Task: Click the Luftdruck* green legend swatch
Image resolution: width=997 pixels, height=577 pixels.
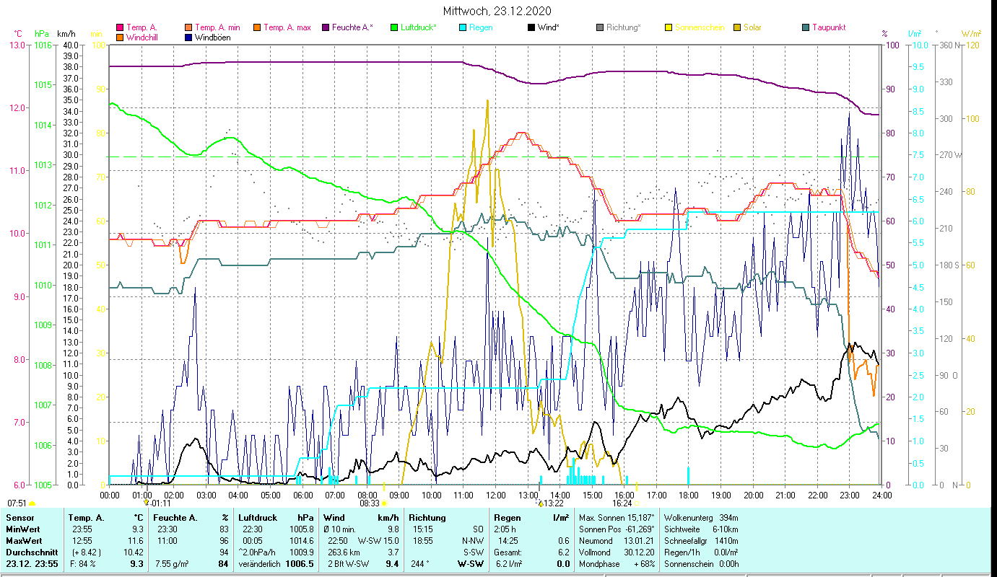Action: (393, 28)
